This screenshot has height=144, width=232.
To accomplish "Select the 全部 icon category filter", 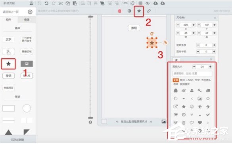I will click(176, 80).
